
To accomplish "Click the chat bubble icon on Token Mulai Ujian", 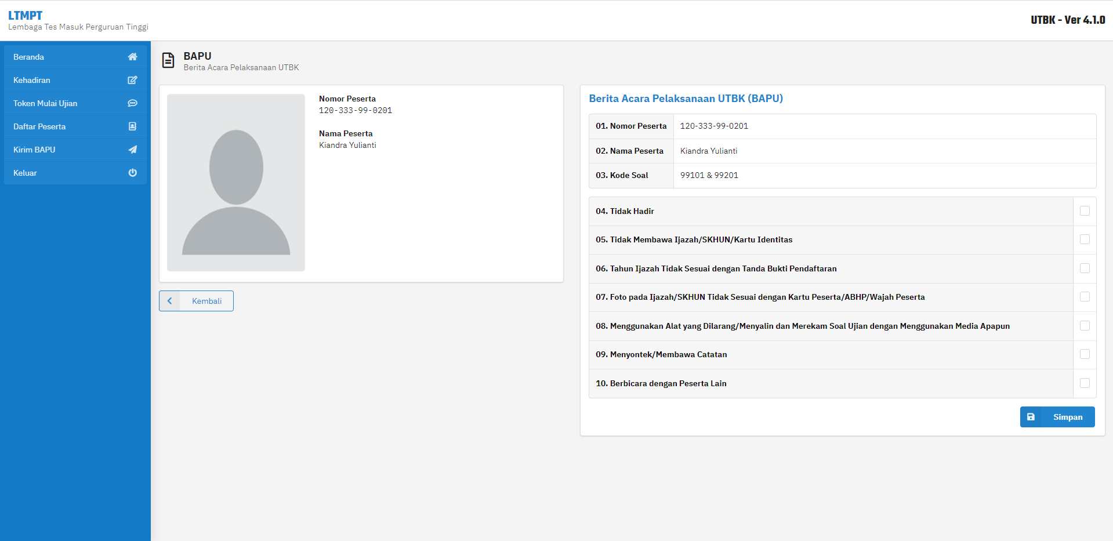I will 132,103.
